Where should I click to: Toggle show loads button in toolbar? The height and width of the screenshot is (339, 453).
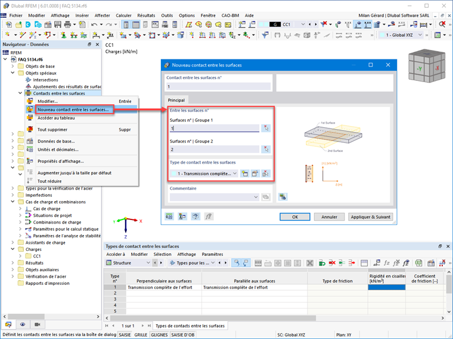point(358,24)
